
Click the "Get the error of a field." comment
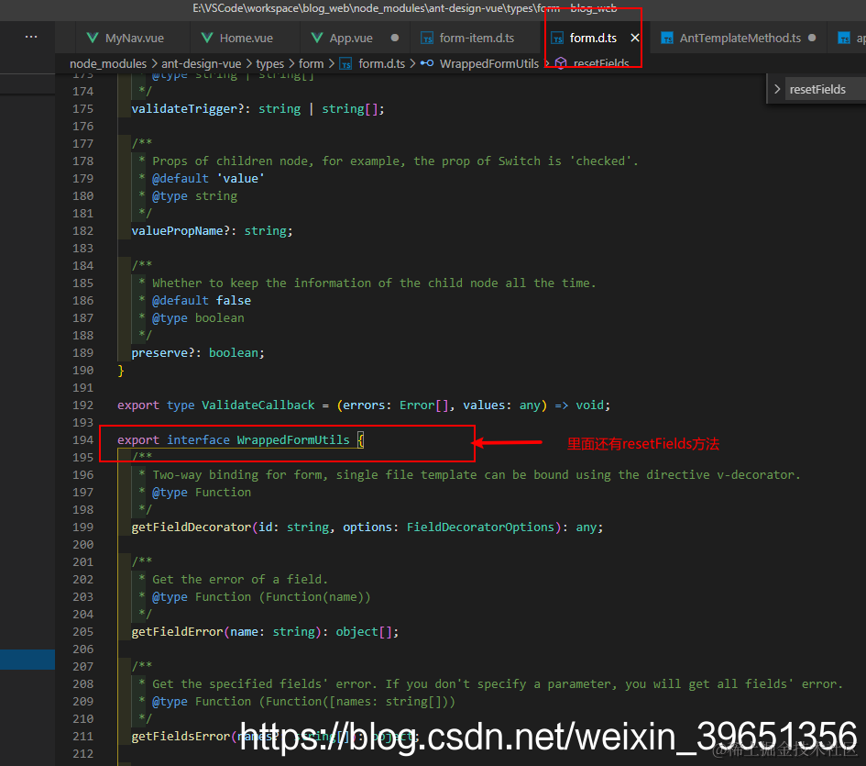(240, 579)
